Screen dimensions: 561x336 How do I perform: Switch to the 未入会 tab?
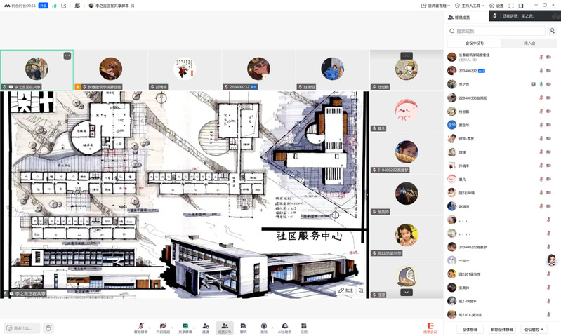529,43
